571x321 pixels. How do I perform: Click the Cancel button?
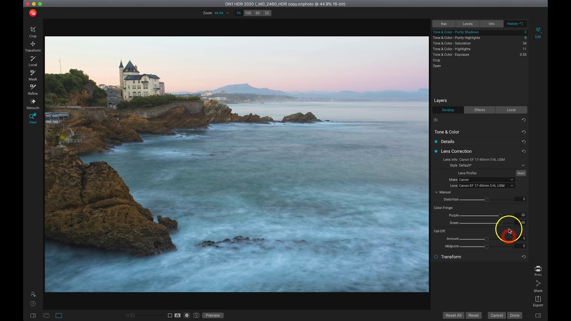coord(497,315)
